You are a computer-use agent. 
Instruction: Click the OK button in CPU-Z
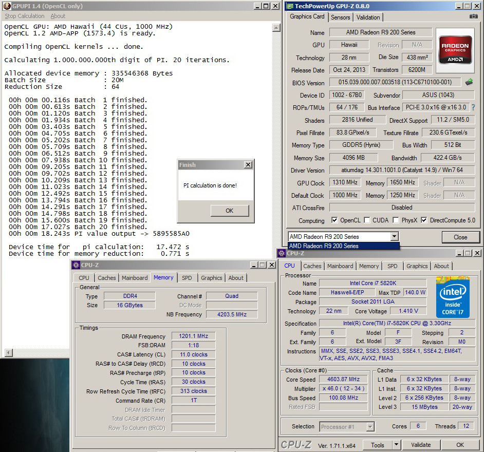pos(460,445)
